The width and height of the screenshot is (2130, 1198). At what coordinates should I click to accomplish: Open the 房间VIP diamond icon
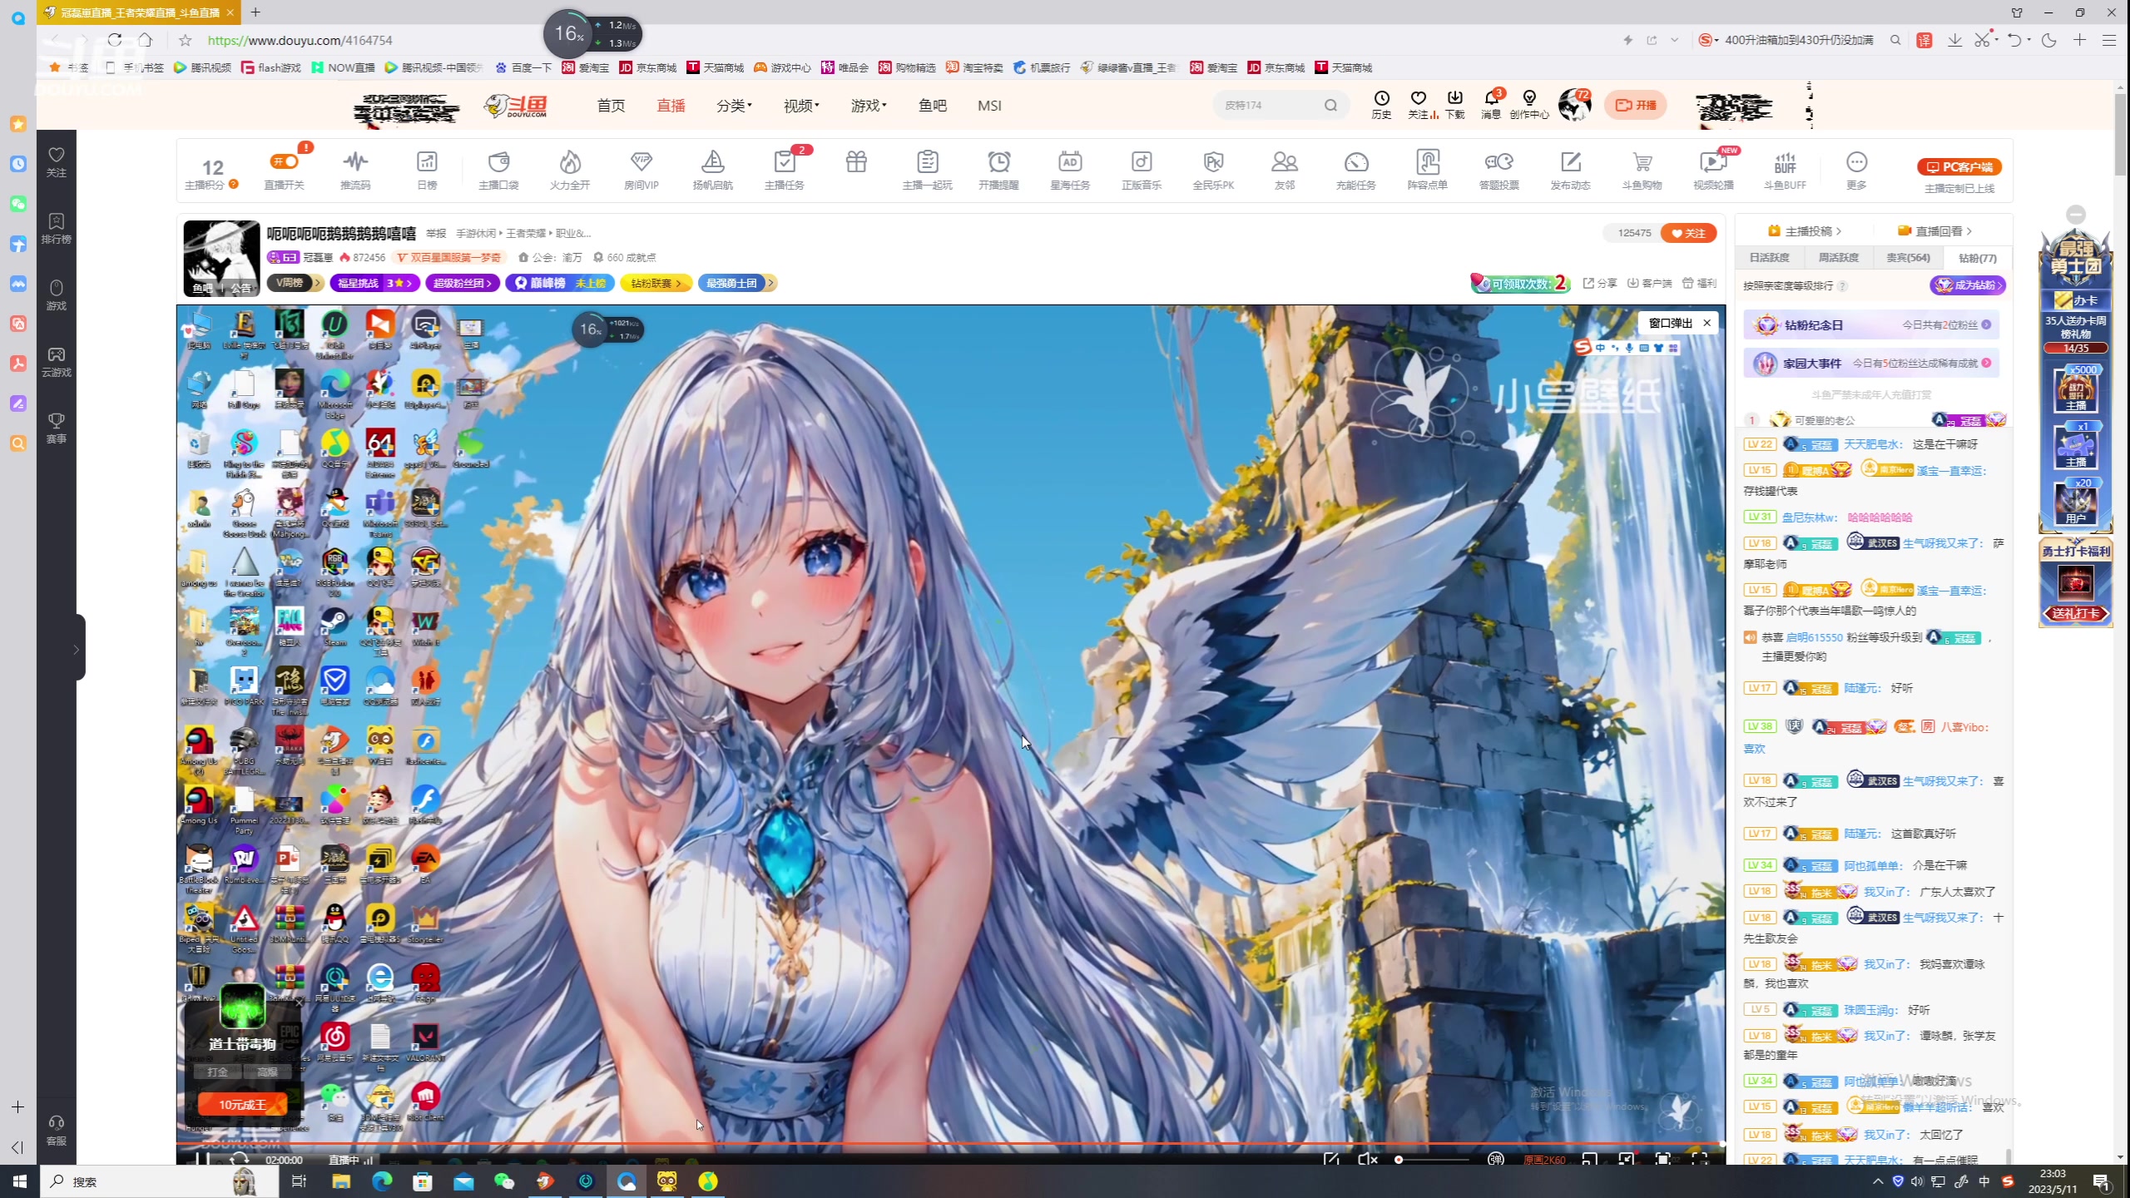tap(641, 161)
